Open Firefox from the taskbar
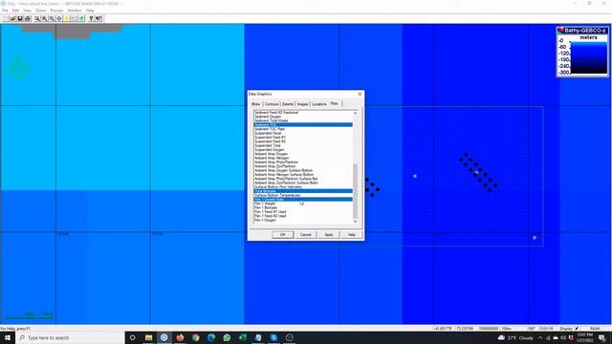 (x=180, y=337)
